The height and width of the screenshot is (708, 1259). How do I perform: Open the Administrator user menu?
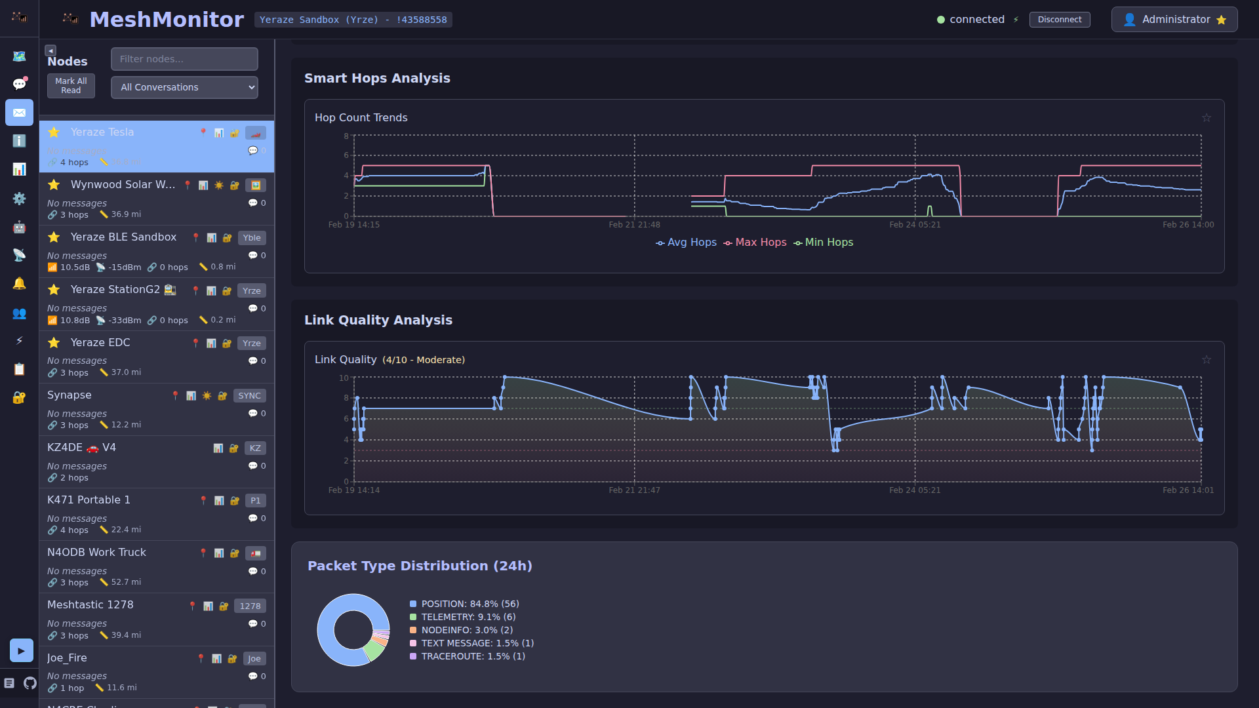point(1174,20)
